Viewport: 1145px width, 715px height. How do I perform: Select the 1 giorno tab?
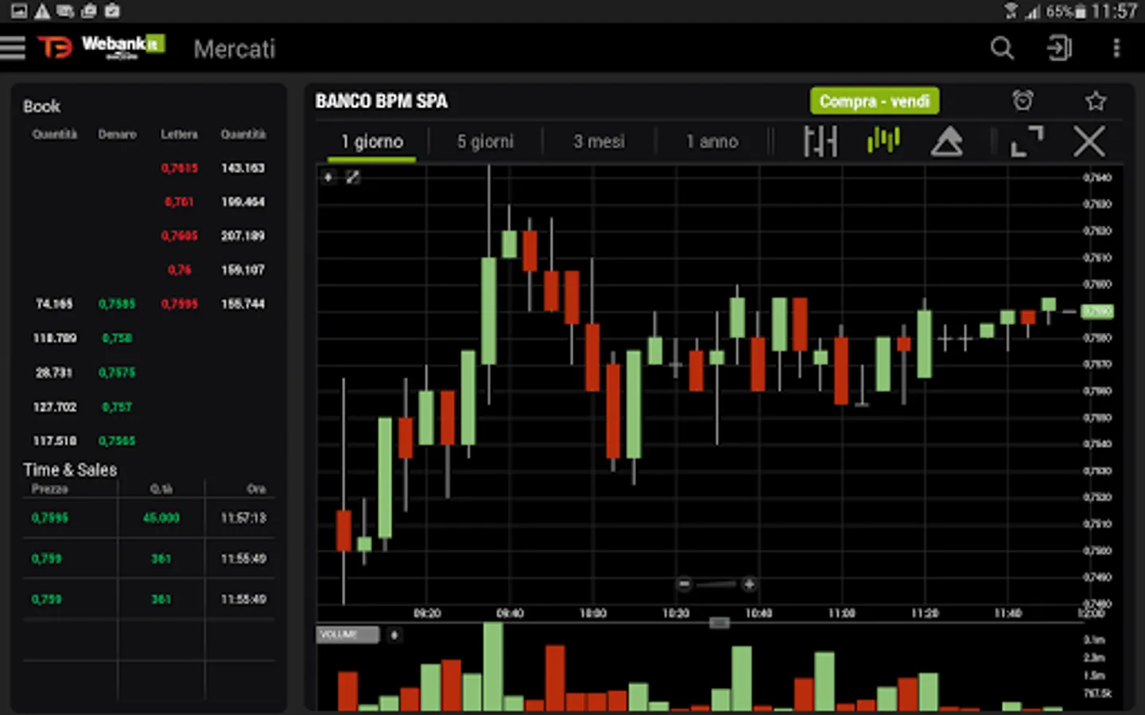[x=372, y=141]
